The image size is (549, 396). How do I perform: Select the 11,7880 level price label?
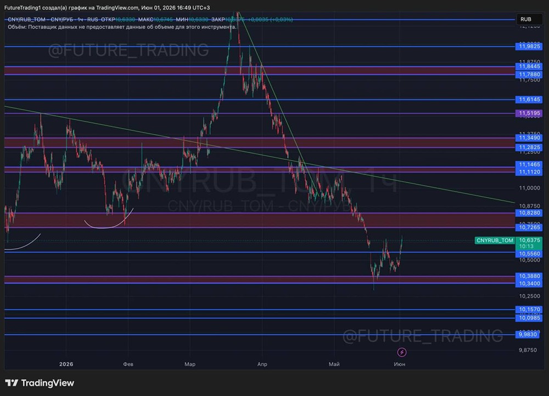tap(529, 74)
